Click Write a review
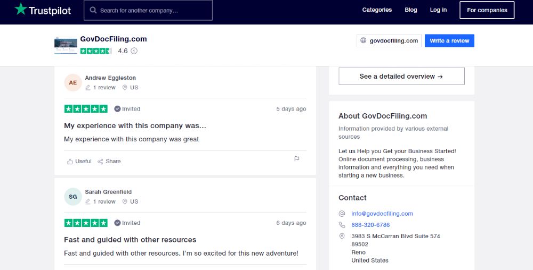533x270 pixels. click(449, 40)
